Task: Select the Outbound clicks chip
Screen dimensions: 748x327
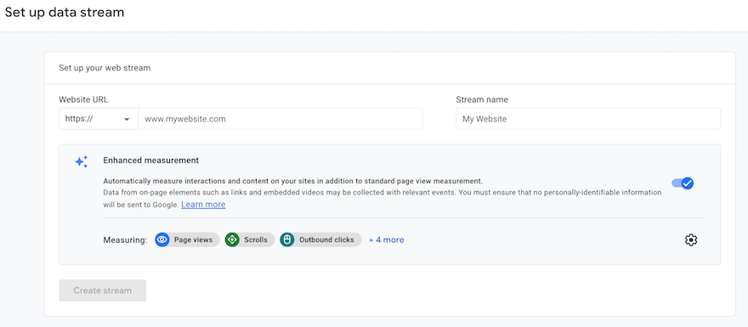Action: [x=320, y=240]
